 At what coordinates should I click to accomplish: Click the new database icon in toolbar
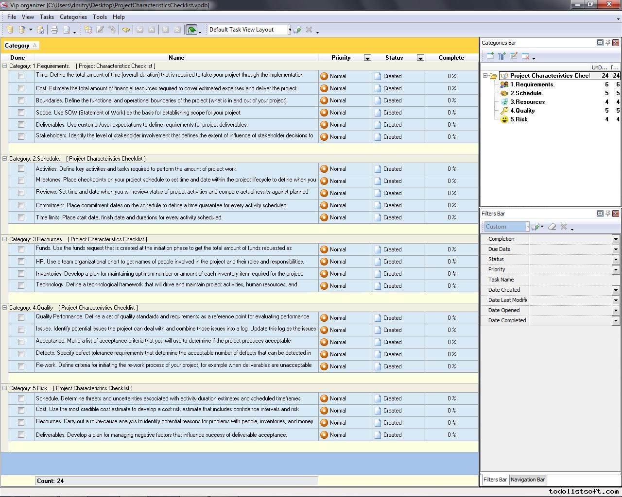[10, 30]
